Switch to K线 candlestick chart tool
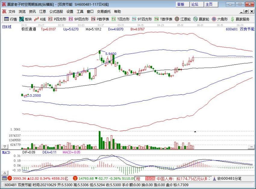The height and width of the screenshot is (189, 256). pyautogui.click(x=36, y=19)
